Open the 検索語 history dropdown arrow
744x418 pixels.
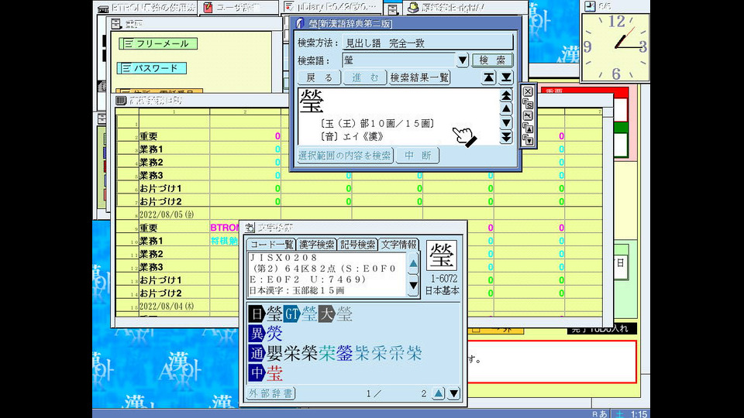click(x=462, y=60)
